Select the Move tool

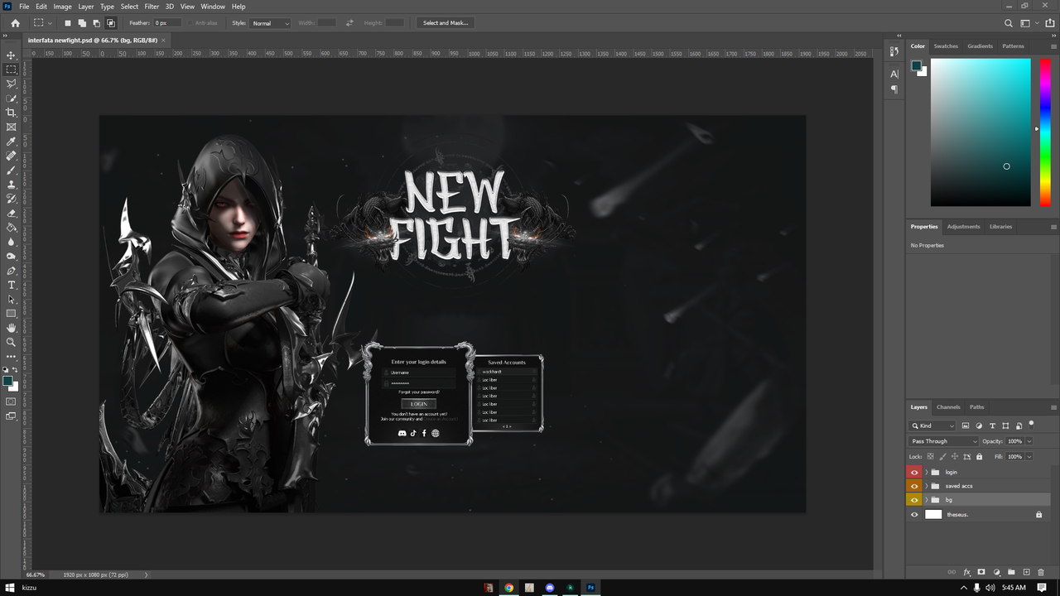tap(12, 55)
